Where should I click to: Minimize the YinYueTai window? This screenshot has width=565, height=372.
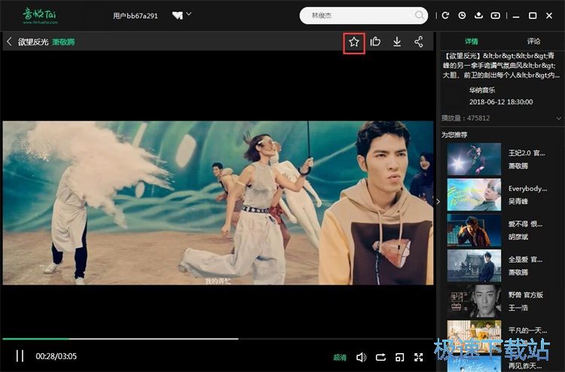point(516,16)
